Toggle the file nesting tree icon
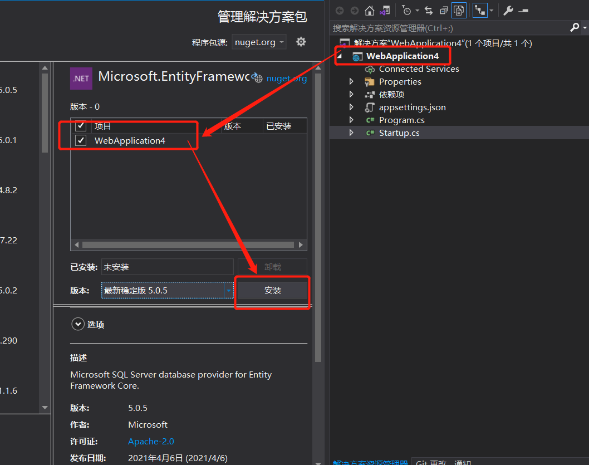This screenshot has width=589, height=465. (x=480, y=11)
